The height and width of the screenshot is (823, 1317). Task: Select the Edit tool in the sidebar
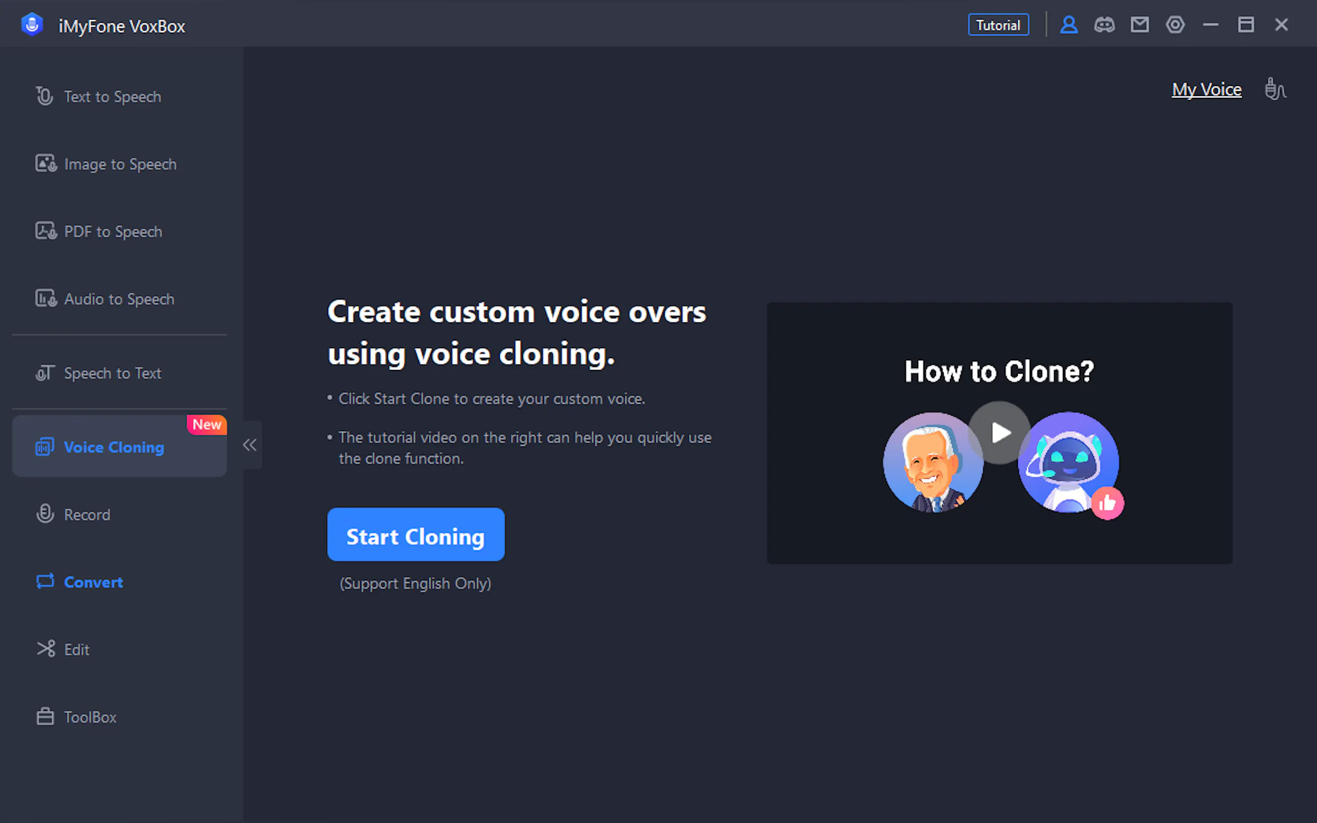[77, 649]
